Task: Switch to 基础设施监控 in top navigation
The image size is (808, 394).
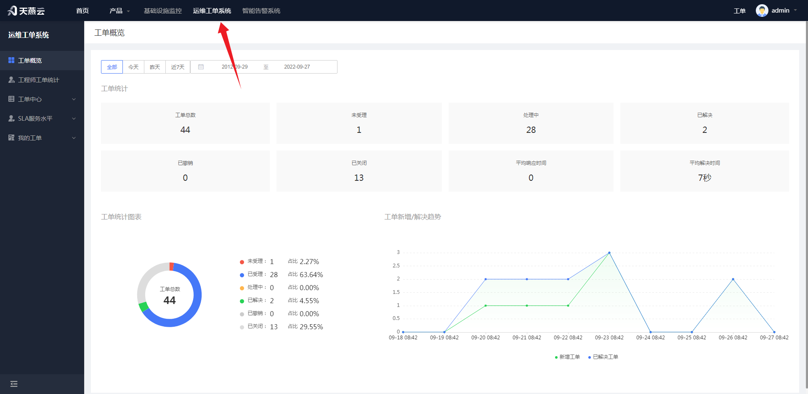Action: pos(163,11)
